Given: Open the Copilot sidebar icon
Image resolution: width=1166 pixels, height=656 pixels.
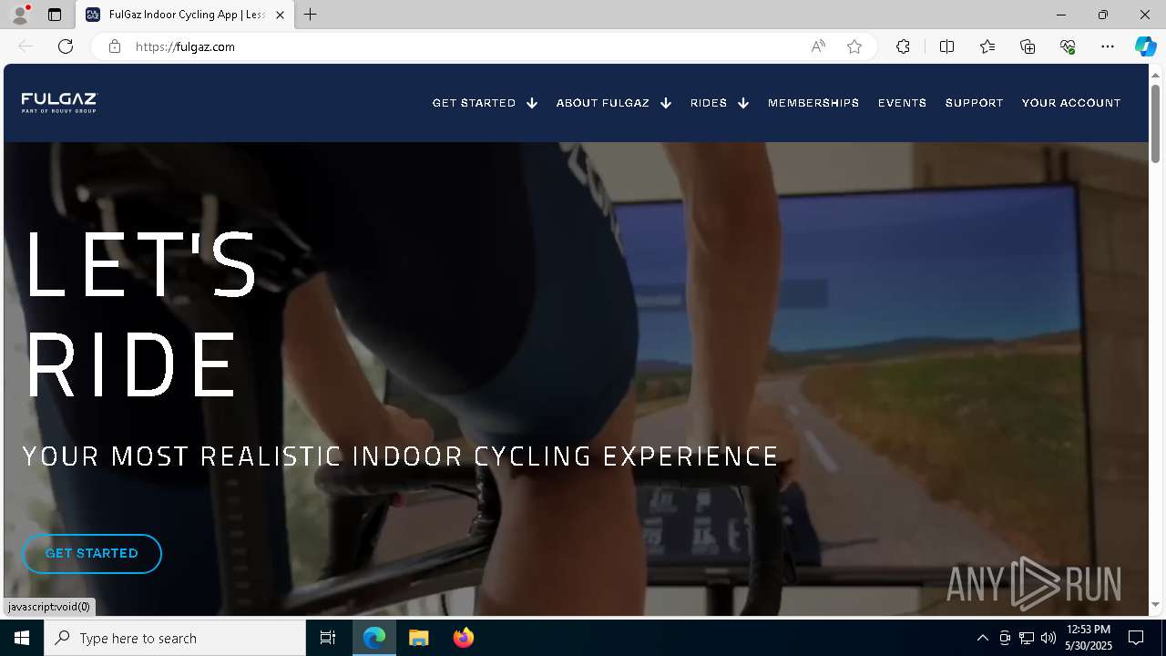Looking at the screenshot, I should pos(1145,46).
